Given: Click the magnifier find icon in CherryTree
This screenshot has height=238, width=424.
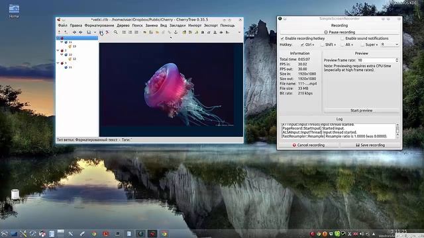Looking at the screenshot, I should coord(115,32).
